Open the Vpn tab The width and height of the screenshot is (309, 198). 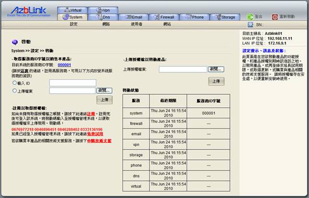pyautogui.click(x=103, y=10)
